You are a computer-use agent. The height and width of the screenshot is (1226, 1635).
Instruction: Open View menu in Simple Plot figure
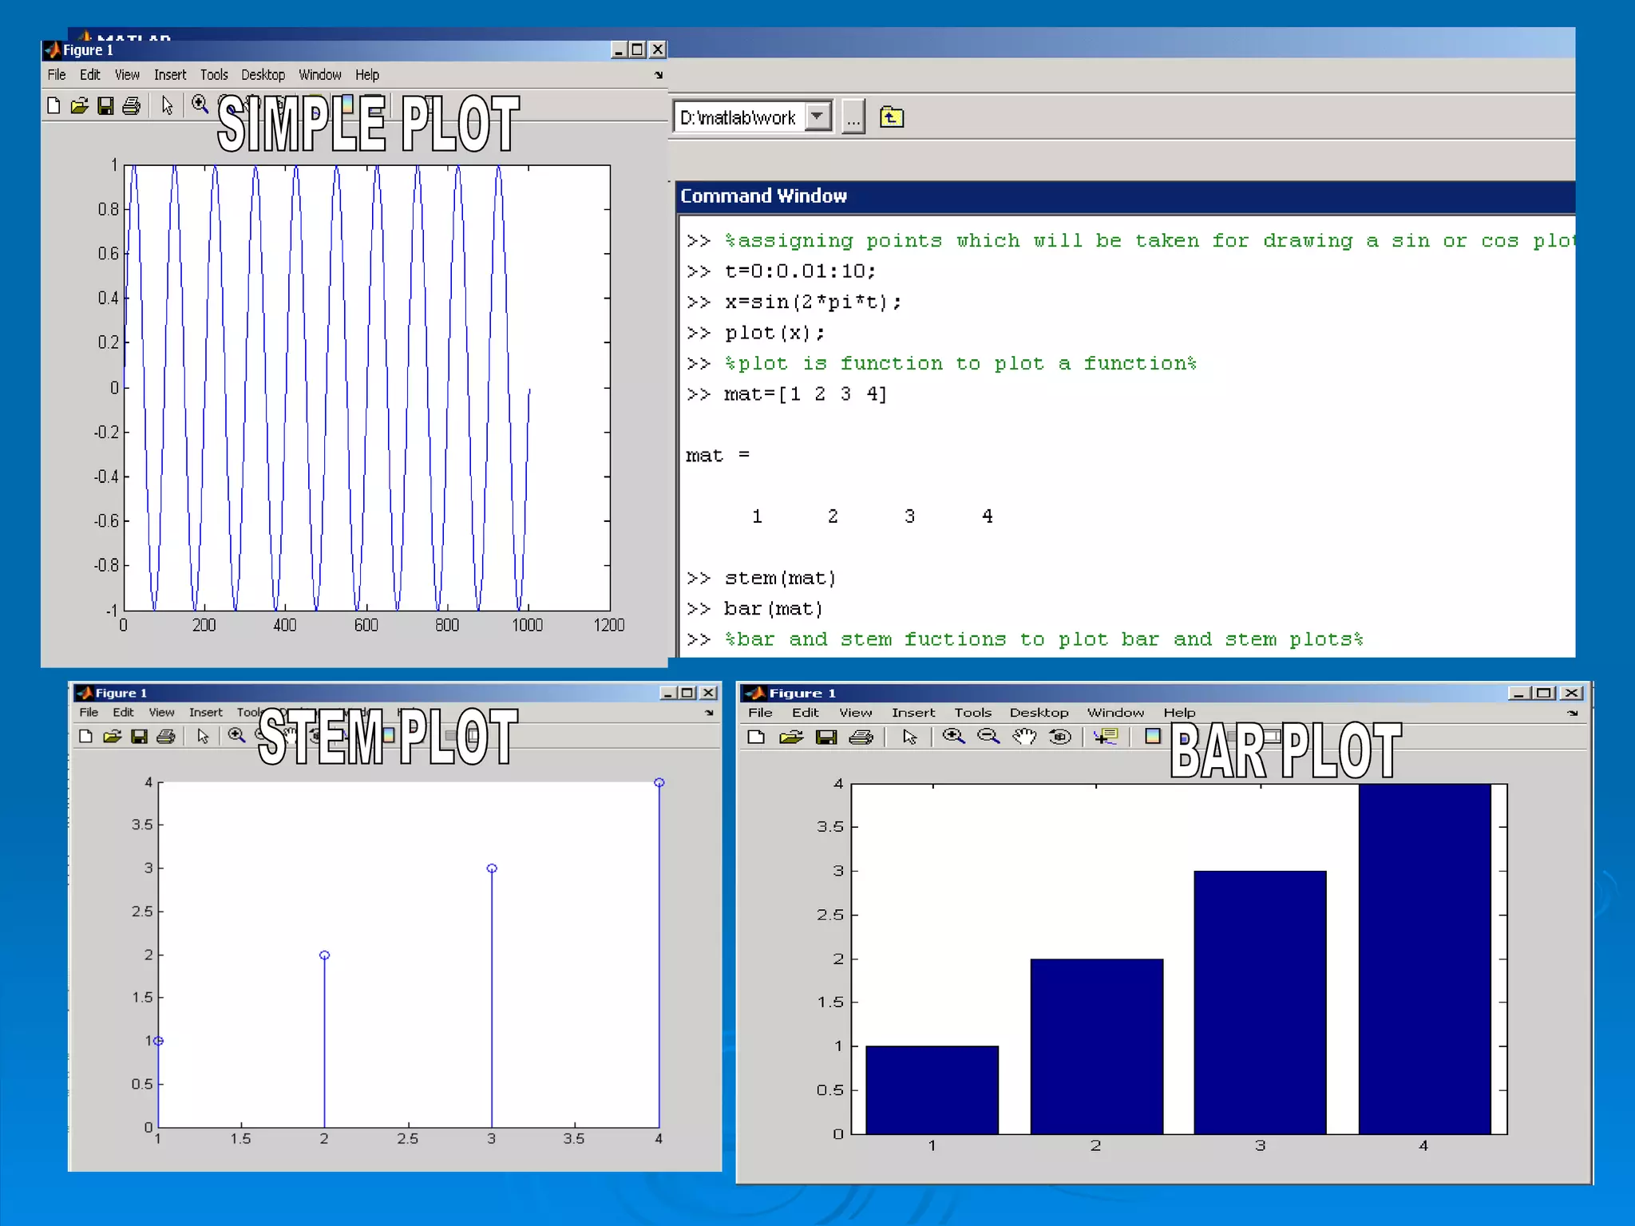127,75
